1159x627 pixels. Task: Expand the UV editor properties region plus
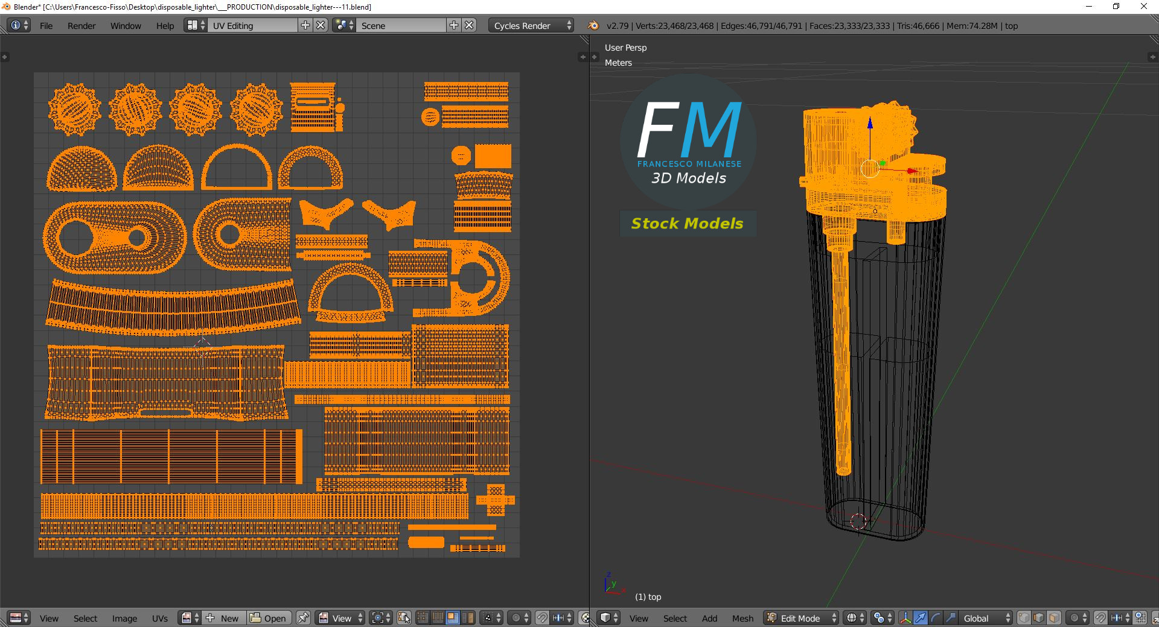[583, 57]
